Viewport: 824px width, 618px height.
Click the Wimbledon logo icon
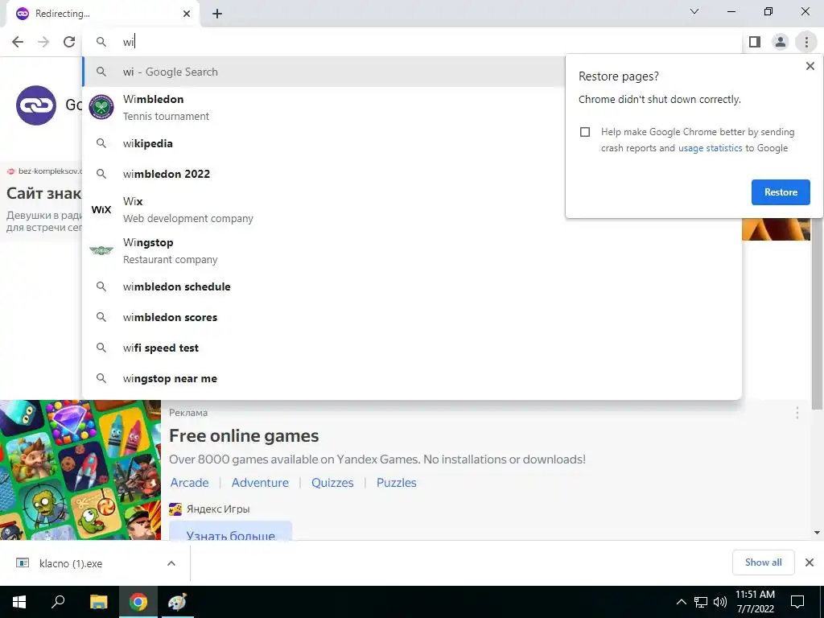[101, 107]
